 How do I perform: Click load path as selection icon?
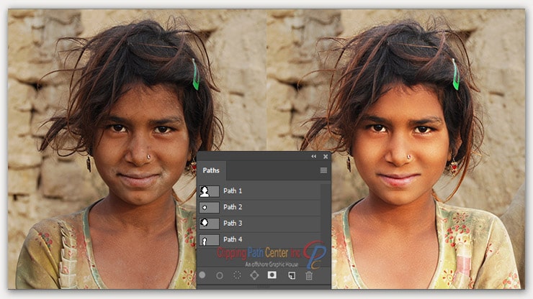(237, 275)
